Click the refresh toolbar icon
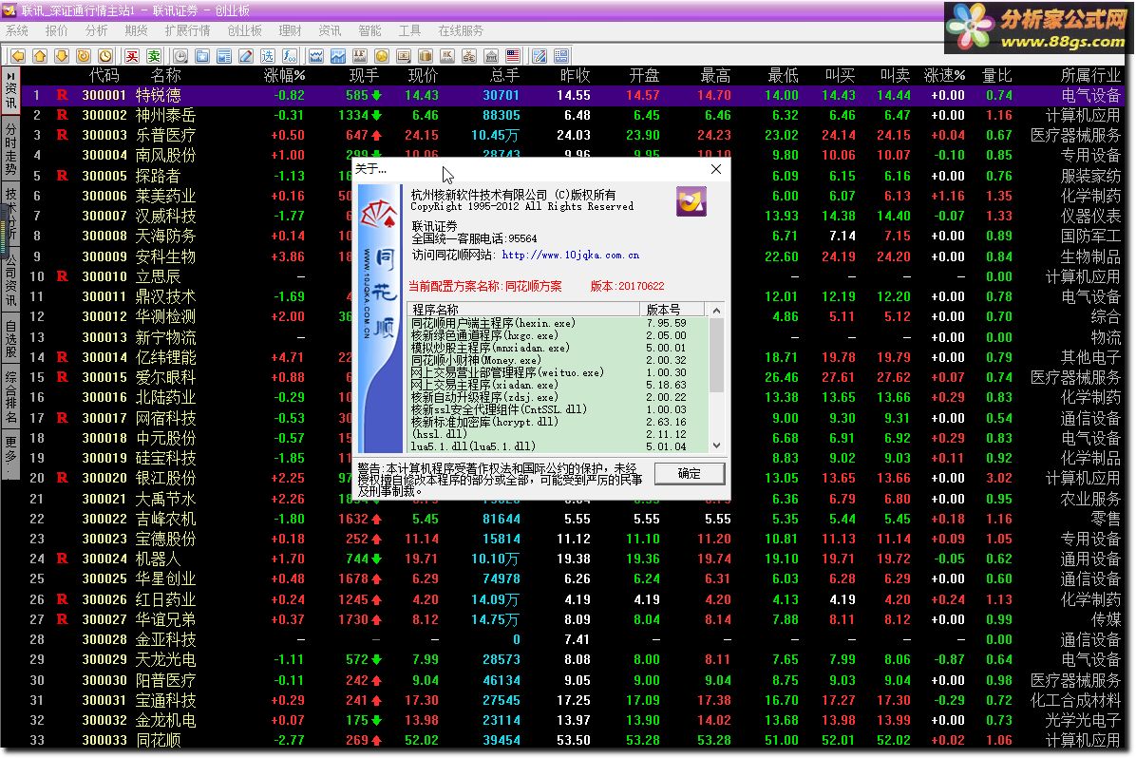The image size is (1136, 758). tap(84, 56)
